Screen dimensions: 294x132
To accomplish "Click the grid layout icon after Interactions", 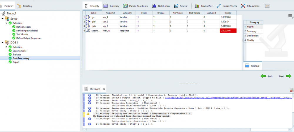I will pos(267,6).
